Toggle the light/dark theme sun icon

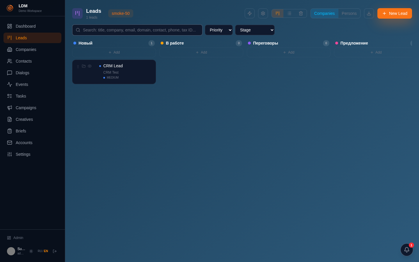click(x=31, y=251)
